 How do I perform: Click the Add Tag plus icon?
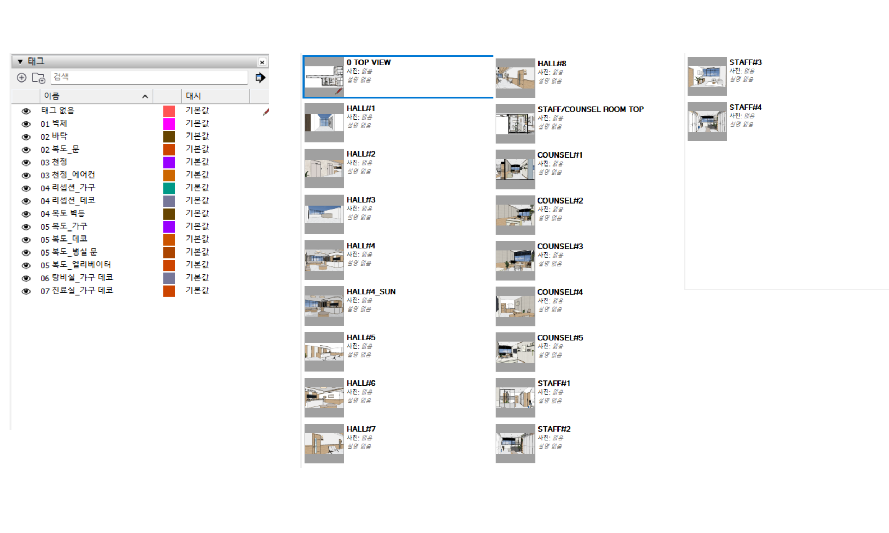pos(22,78)
